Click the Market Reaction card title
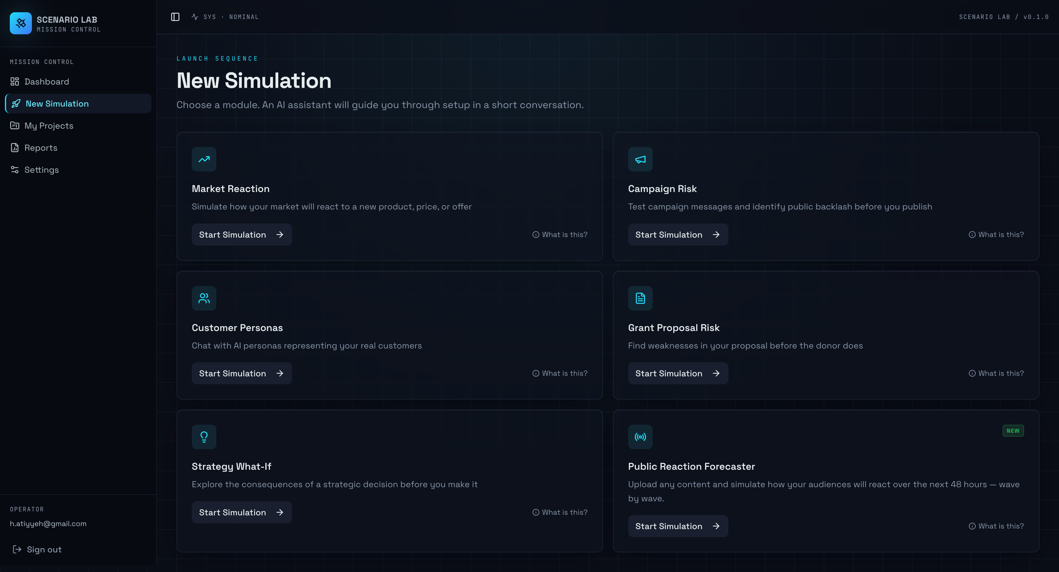This screenshot has width=1059, height=572. [x=231, y=189]
